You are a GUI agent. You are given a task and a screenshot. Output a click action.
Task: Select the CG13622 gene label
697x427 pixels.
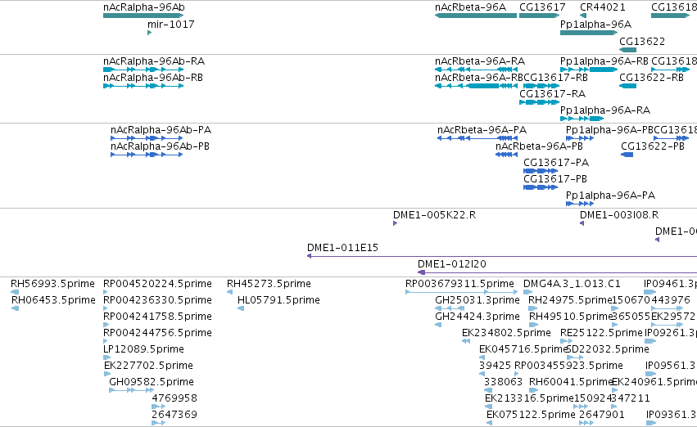(642, 42)
